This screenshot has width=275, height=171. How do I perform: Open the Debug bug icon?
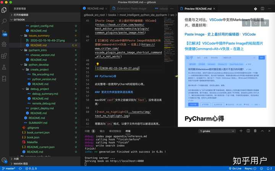click(4, 44)
